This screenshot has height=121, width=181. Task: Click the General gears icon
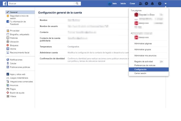point(8,12)
